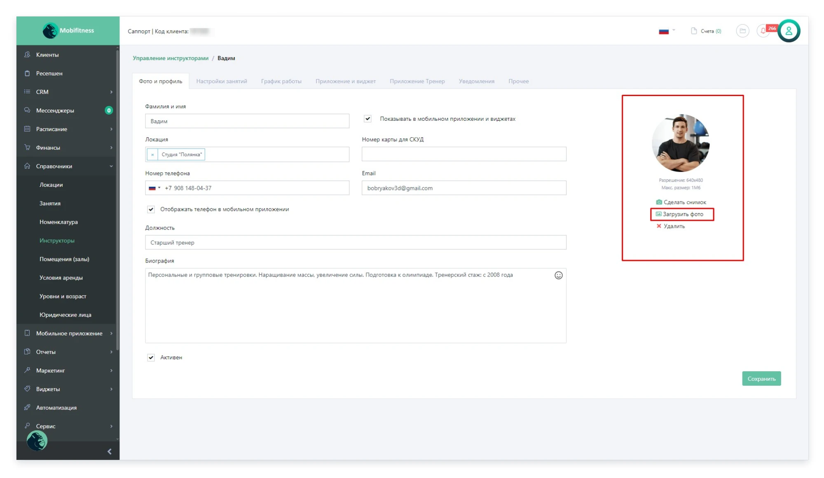The height and width of the screenshot is (478, 824).
Task: Click the Mobifitness gorilla logo
Action: [50, 30]
